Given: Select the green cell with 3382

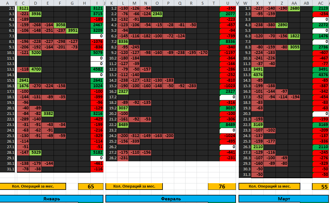Looking at the screenshot, I should point(48,113).
